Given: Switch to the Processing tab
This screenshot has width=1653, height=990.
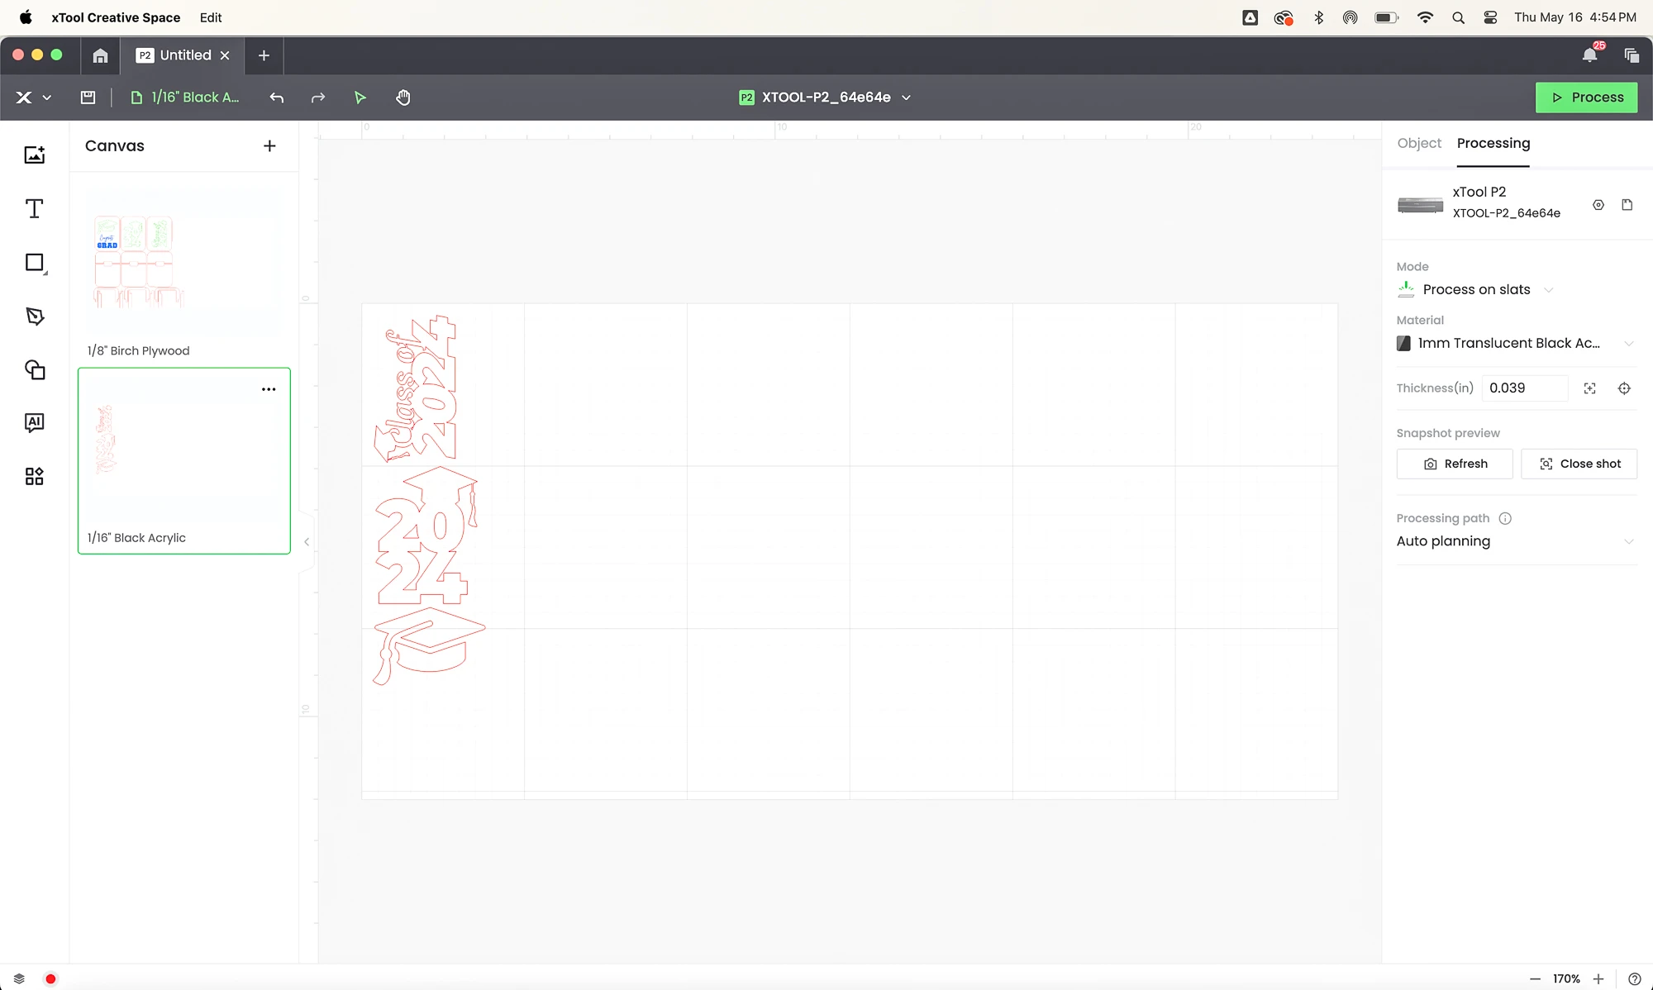Looking at the screenshot, I should (1493, 143).
